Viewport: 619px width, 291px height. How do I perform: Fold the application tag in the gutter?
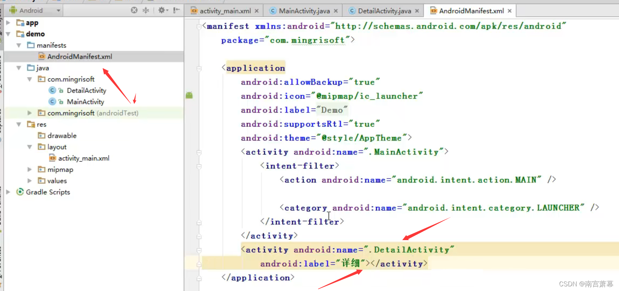coord(199,68)
